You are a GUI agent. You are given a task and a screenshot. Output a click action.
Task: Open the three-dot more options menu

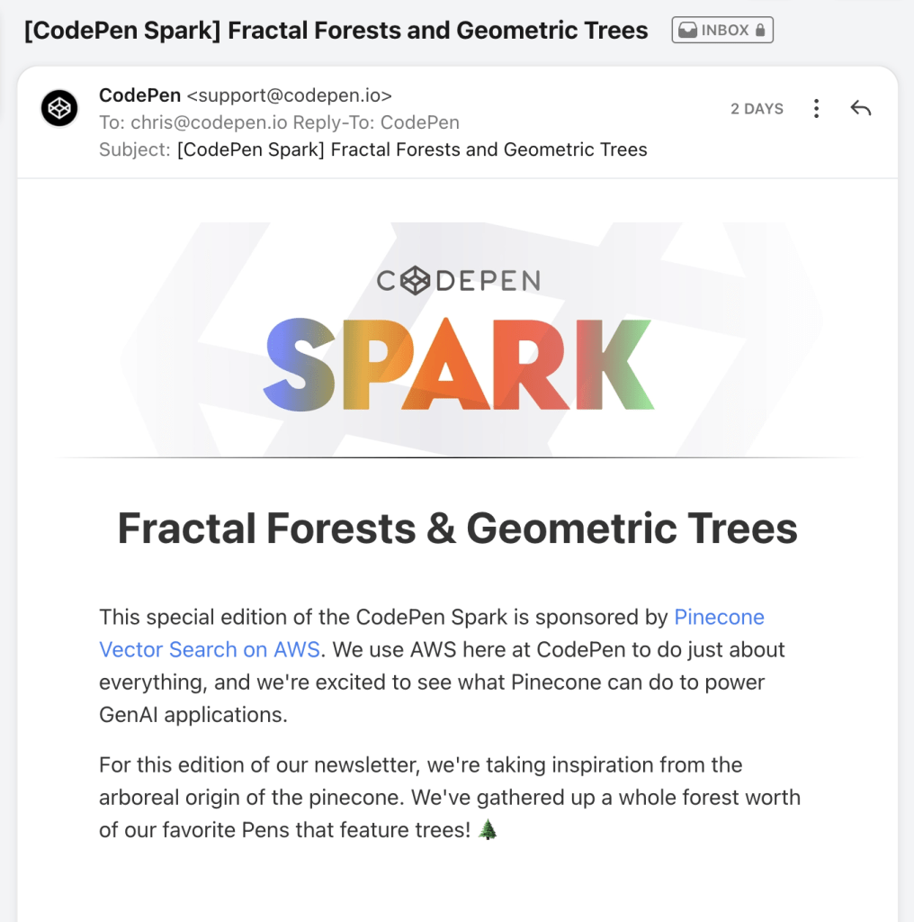click(x=816, y=108)
